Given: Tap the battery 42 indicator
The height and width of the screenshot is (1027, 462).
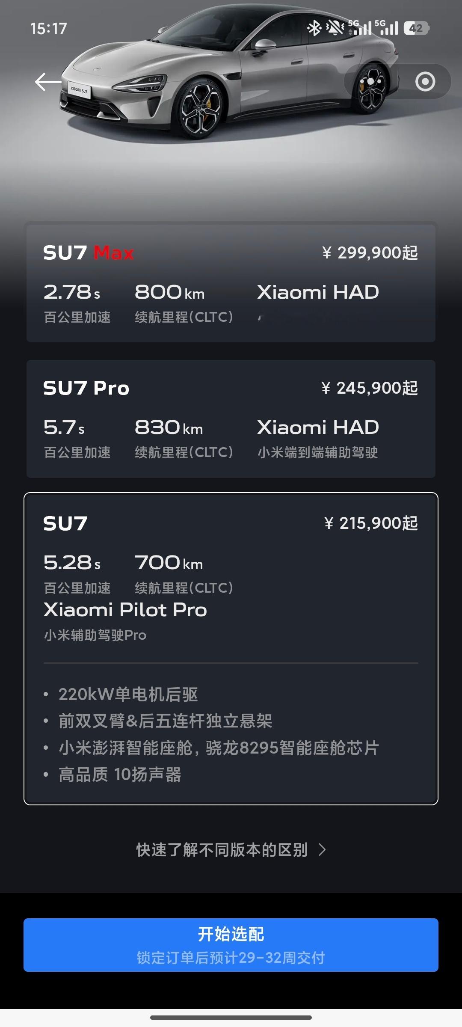Looking at the screenshot, I should pos(416,29).
